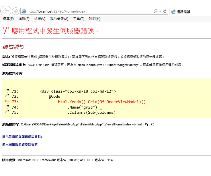Click the browser Forward arrow button
The height and width of the screenshot is (176, 211).
(x=16, y=11)
